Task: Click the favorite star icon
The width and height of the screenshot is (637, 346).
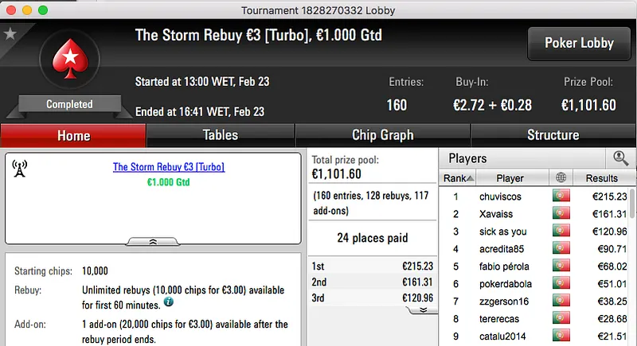Action: point(10,34)
